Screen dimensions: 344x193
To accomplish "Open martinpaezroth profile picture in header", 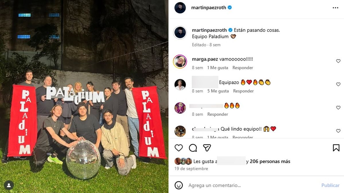I will (x=180, y=8).
